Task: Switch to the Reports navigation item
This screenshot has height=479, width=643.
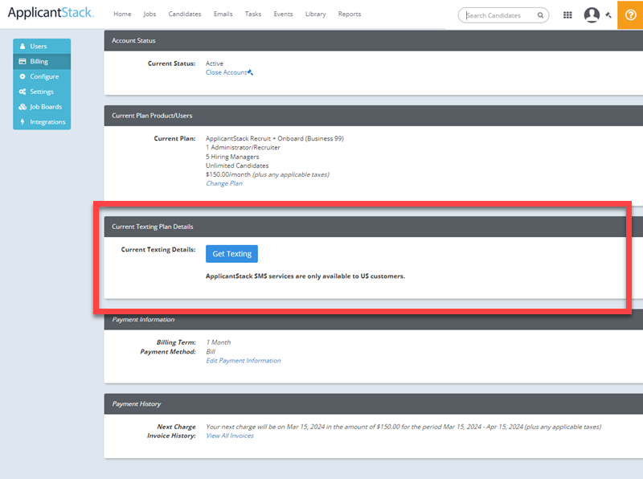Action: [x=349, y=14]
